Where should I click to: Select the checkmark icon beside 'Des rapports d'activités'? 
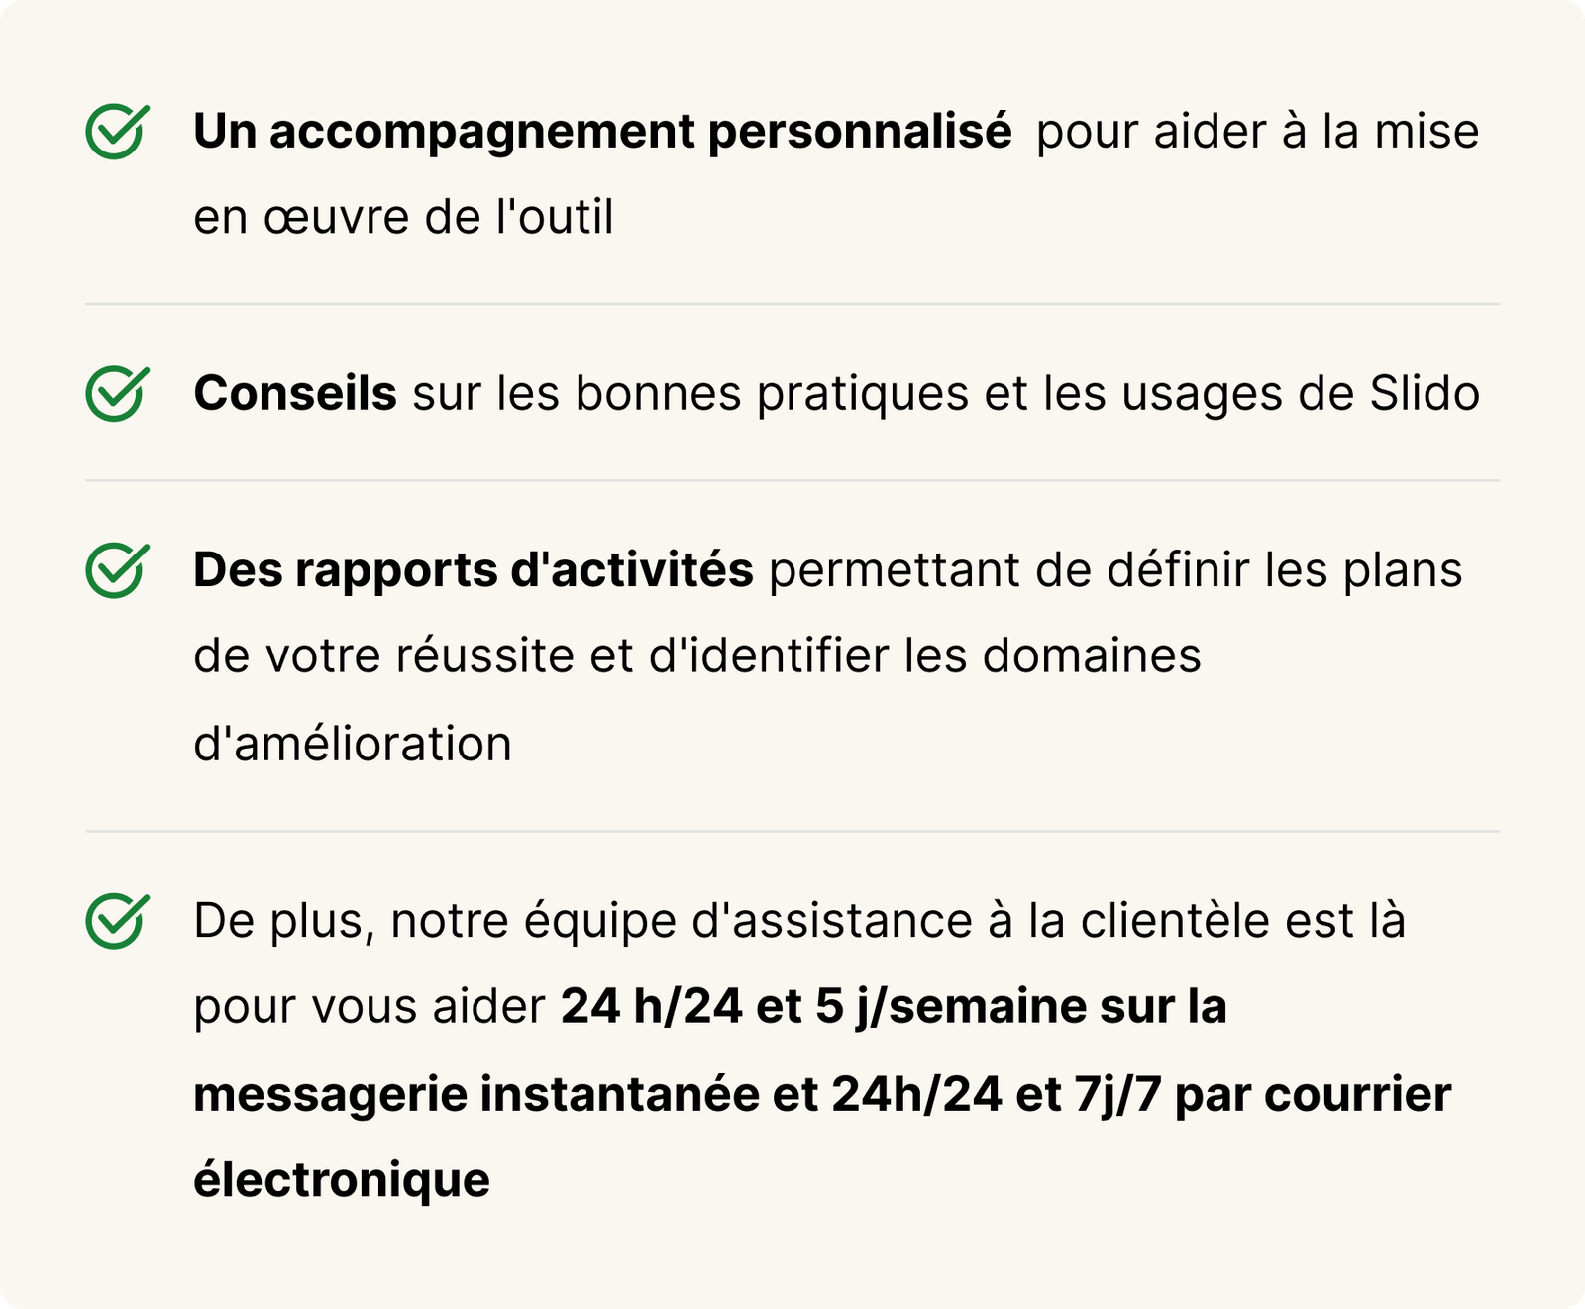pyautogui.click(x=117, y=570)
